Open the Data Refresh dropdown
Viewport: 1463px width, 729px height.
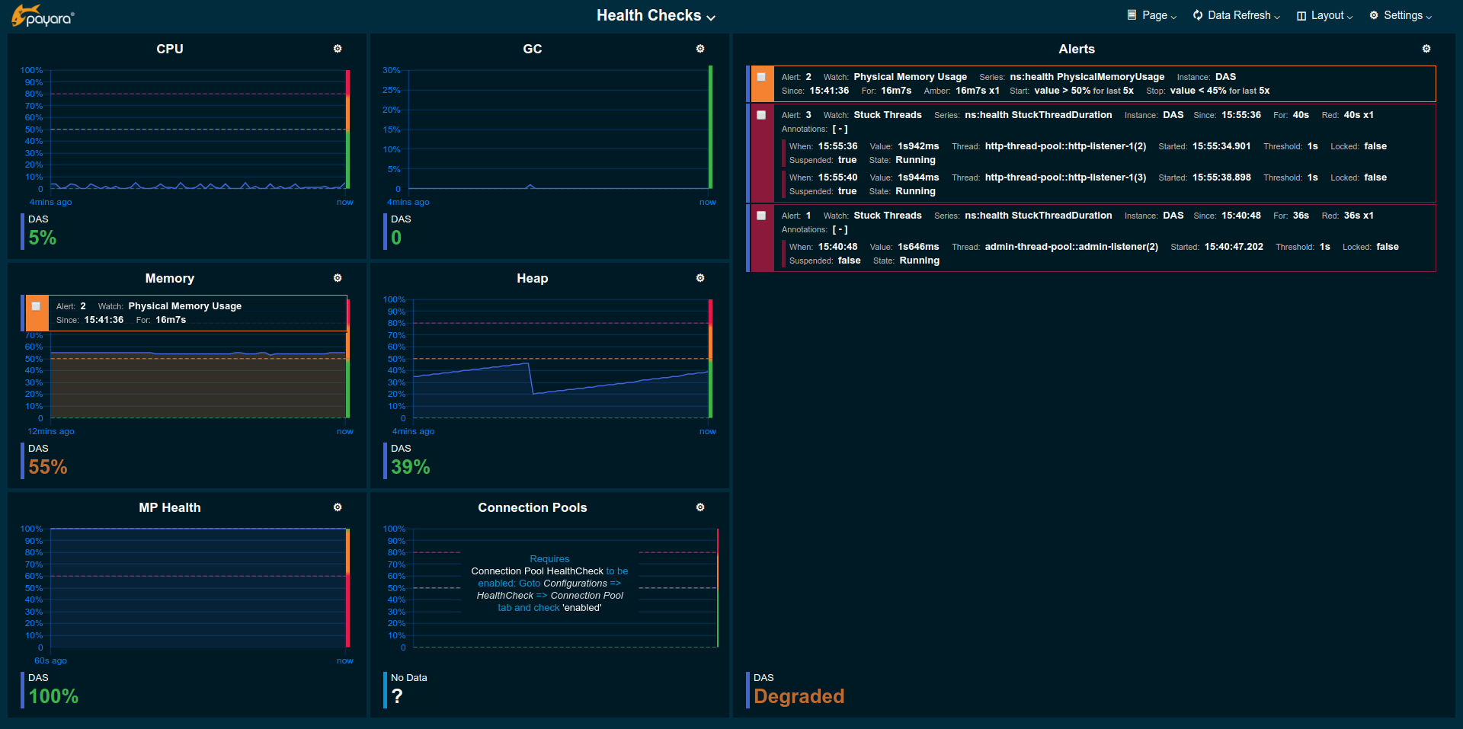pos(1236,16)
